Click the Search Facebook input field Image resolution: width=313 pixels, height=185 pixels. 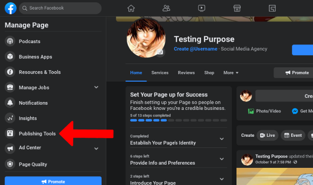point(60,8)
